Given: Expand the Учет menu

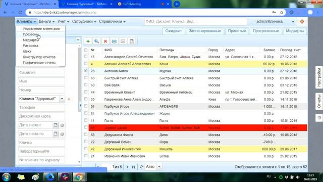Looking at the screenshot, I should click(x=63, y=21).
